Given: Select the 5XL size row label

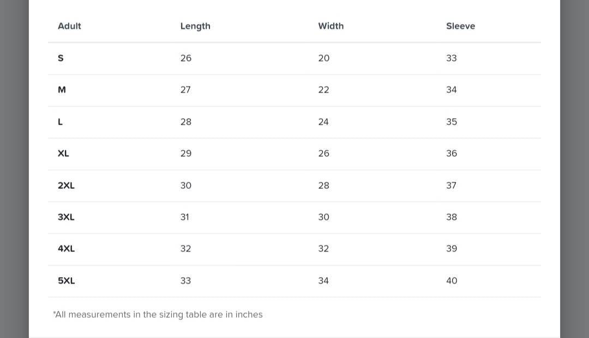Looking at the screenshot, I should [66, 281].
